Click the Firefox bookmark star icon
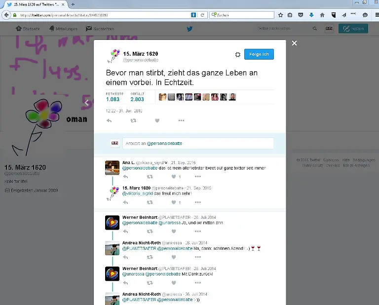Screen dimensions: 379x305 click(x=280, y=15)
